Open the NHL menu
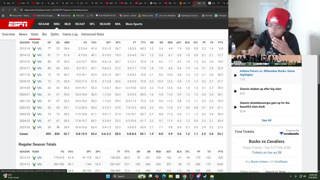The height and width of the screenshot is (180, 320). tap(118, 24)
